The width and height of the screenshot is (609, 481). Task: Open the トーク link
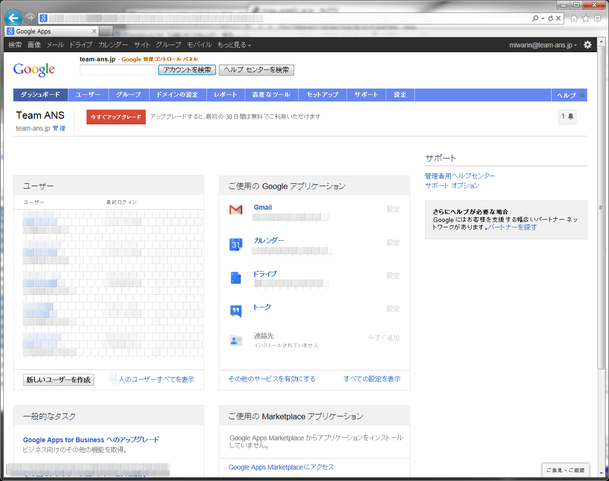click(262, 307)
